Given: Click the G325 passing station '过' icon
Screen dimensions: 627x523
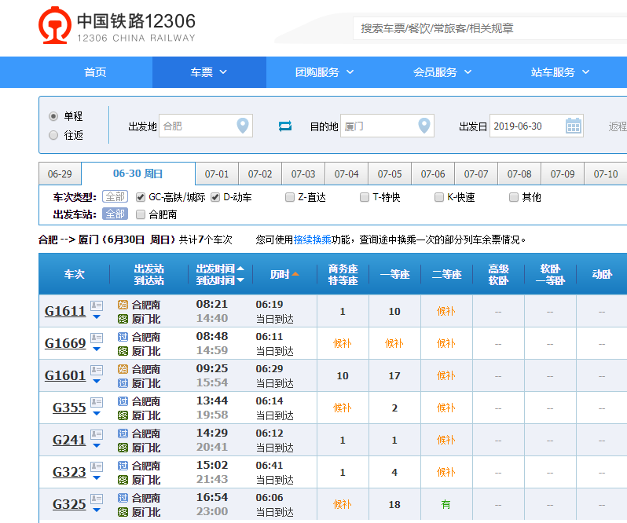Looking at the screenshot, I should coord(123,498).
